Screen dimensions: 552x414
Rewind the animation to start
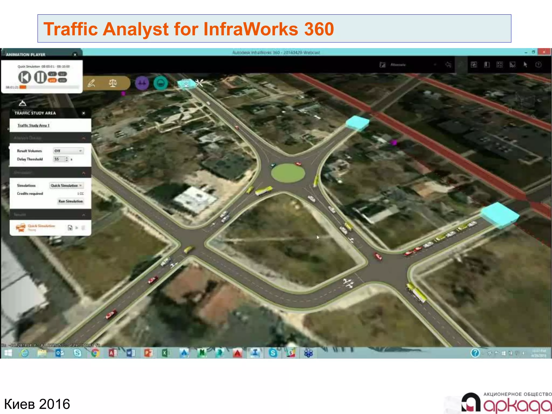pos(25,77)
